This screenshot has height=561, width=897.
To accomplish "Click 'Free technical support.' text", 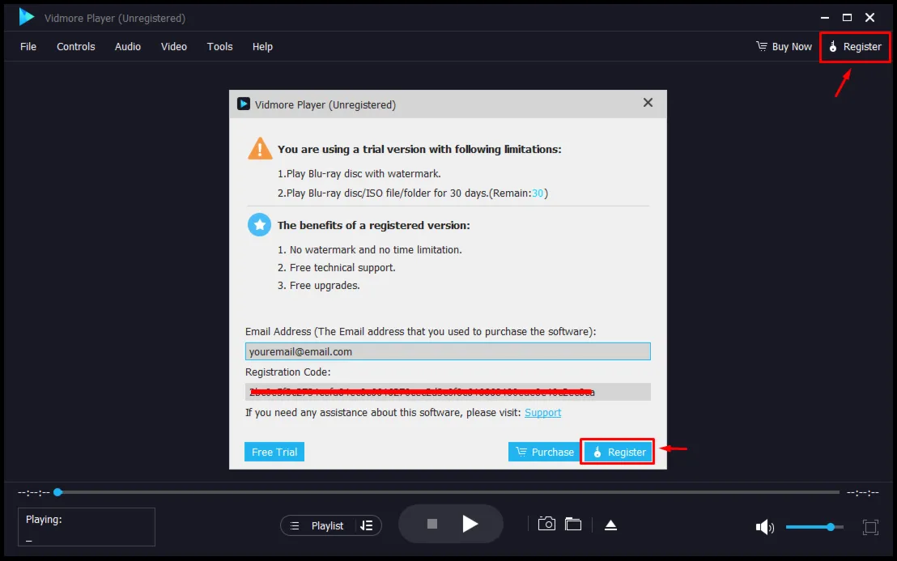I will 342,268.
